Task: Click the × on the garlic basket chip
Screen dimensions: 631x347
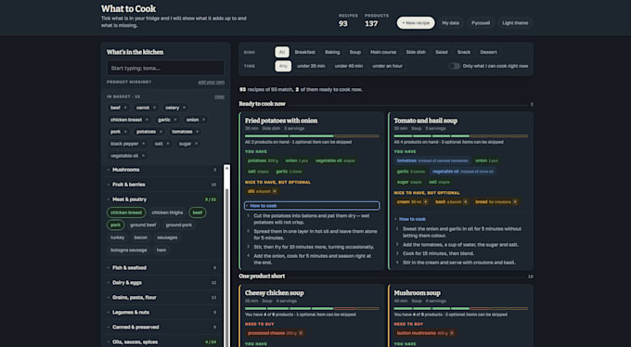Action: coord(175,120)
